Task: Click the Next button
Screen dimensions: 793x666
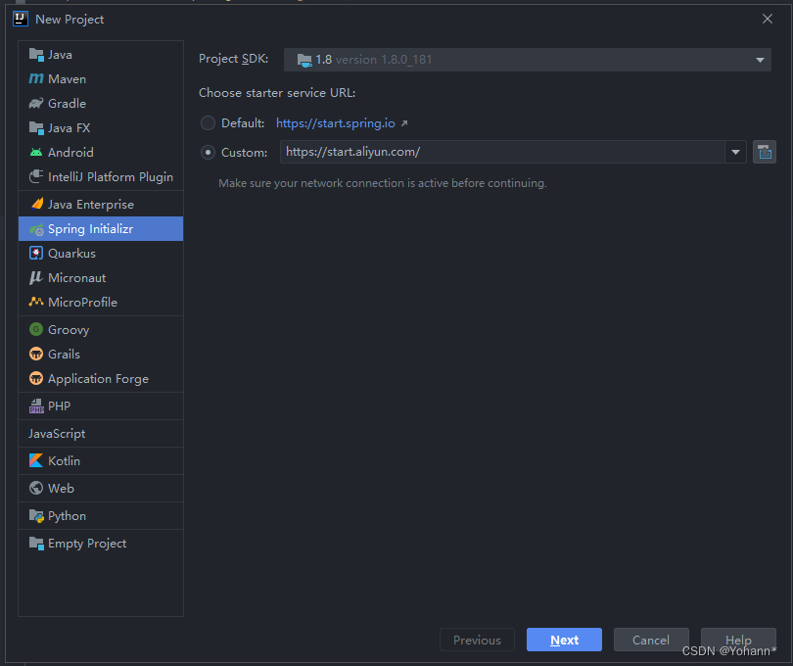Action: [565, 640]
